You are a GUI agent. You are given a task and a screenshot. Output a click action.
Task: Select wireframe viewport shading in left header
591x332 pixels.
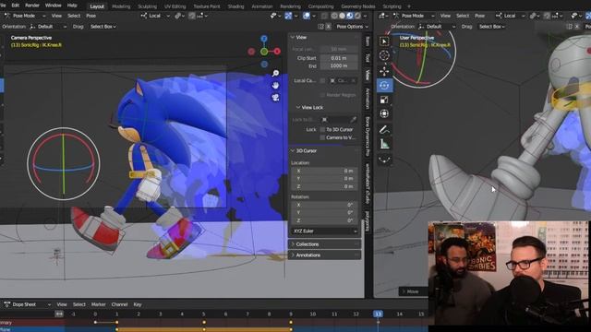334,16
